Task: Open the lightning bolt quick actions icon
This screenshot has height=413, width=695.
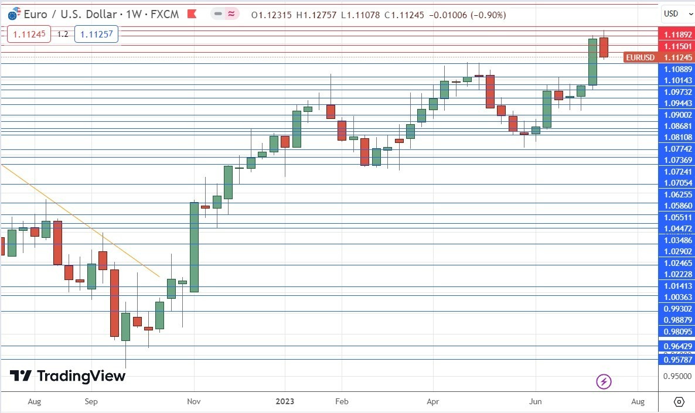Action: click(x=604, y=381)
